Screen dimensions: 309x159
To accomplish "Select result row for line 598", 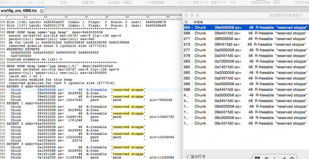I will click(x=246, y=89).
